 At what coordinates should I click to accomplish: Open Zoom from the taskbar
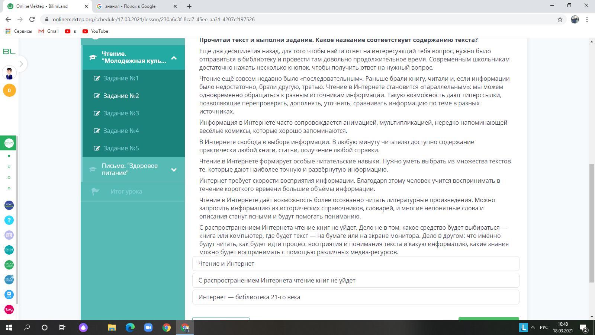click(x=148, y=328)
